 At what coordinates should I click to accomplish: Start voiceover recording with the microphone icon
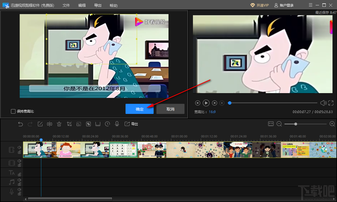click(x=117, y=124)
